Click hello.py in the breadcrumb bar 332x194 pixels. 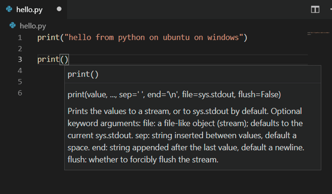click(33, 26)
